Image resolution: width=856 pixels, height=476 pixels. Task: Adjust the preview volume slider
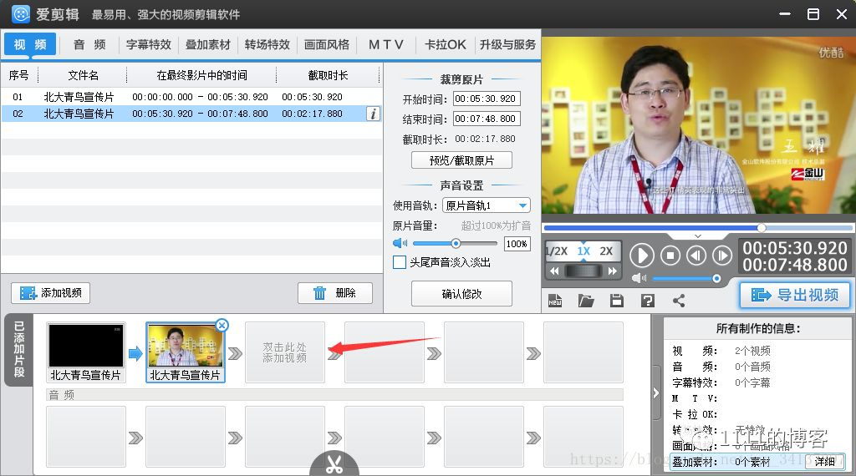pos(716,279)
